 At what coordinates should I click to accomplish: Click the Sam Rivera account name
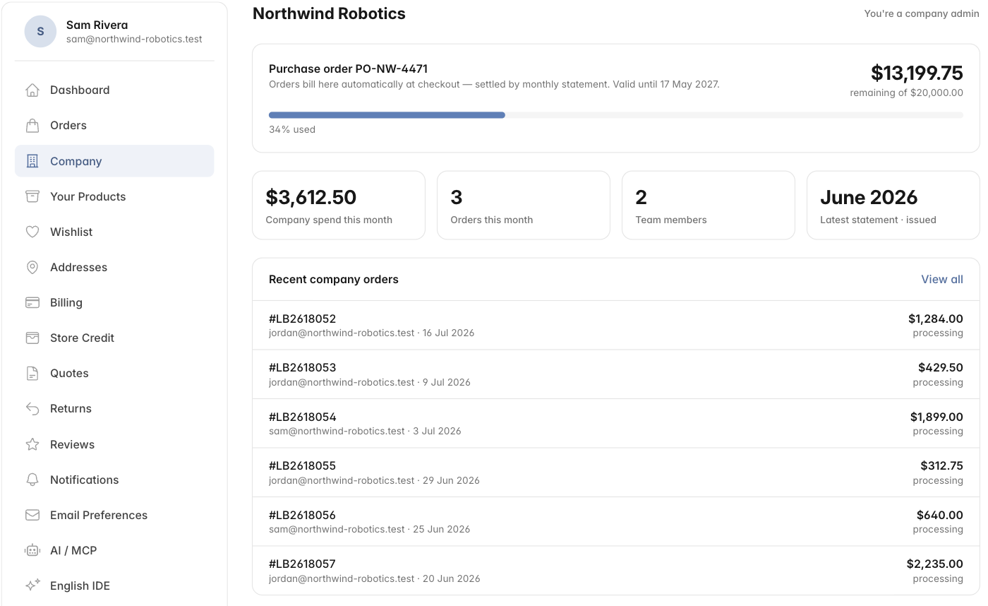point(97,25)
